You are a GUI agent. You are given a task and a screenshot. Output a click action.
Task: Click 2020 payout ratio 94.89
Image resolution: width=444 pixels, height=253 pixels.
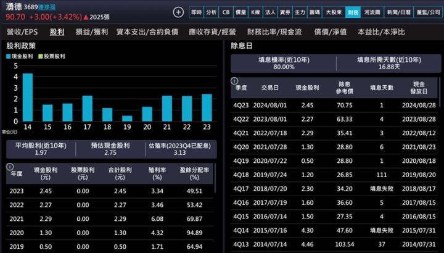coord(194,233)
